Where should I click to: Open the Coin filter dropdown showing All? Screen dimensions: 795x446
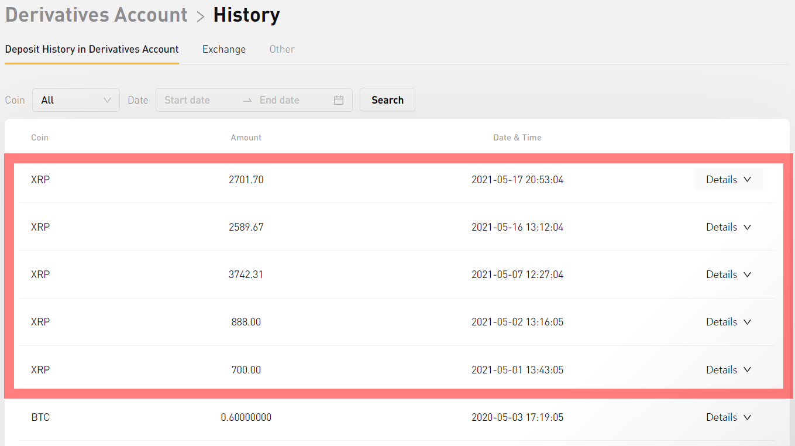pyautogui.click(x=76, y=100)
